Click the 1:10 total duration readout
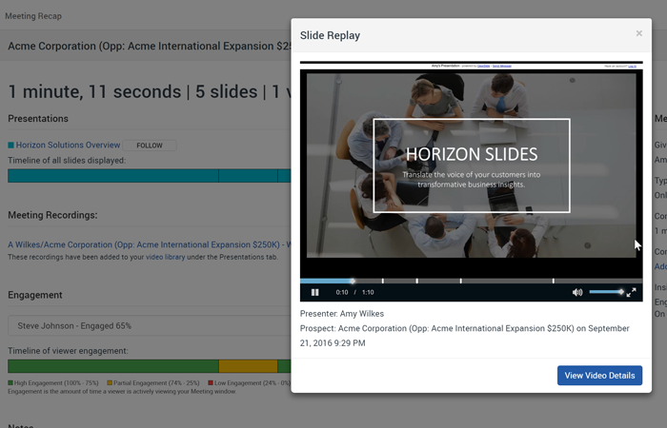 [x=368, y=292]
